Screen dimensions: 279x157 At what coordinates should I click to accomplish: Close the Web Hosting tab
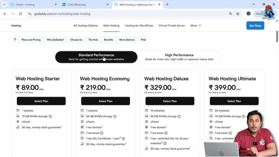click(x=159, y=4)
